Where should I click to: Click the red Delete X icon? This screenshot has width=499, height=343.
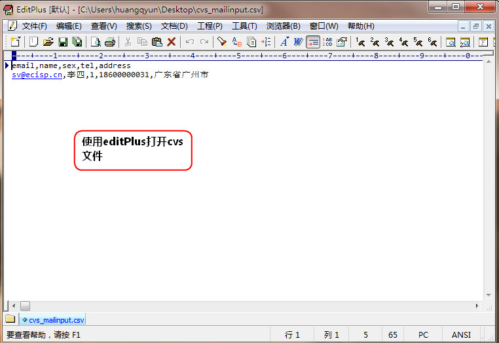click(x=172, y=42)
